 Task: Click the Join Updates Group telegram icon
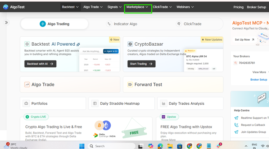(x=236, y=132)
